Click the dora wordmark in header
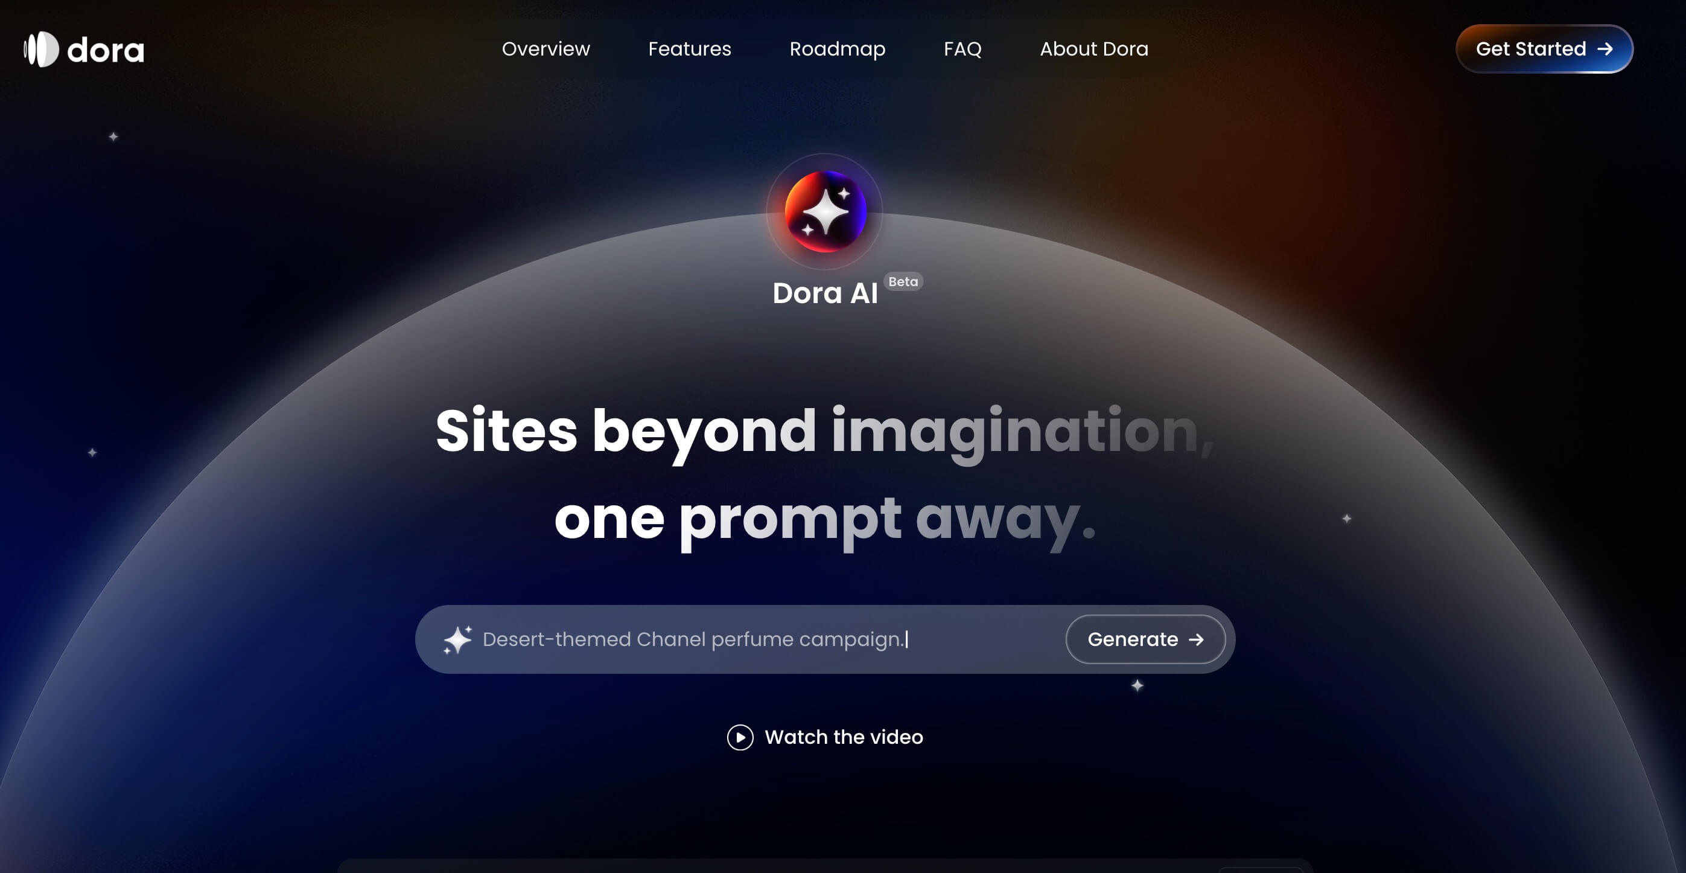Viewport: 1686px width, 873px height. point(106,50)
